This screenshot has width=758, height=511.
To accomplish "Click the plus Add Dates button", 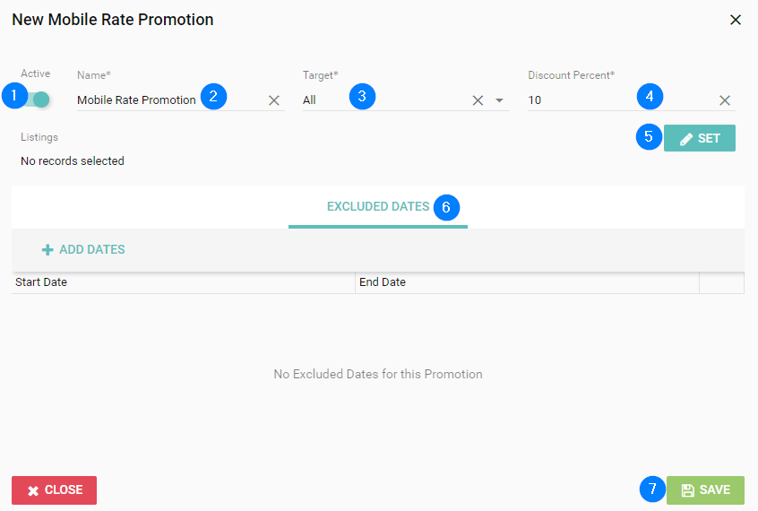I will [x=83, y=249].
